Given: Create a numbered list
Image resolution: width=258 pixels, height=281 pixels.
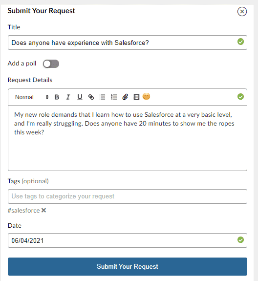Looking at the screenshot, I should (114, 97).
